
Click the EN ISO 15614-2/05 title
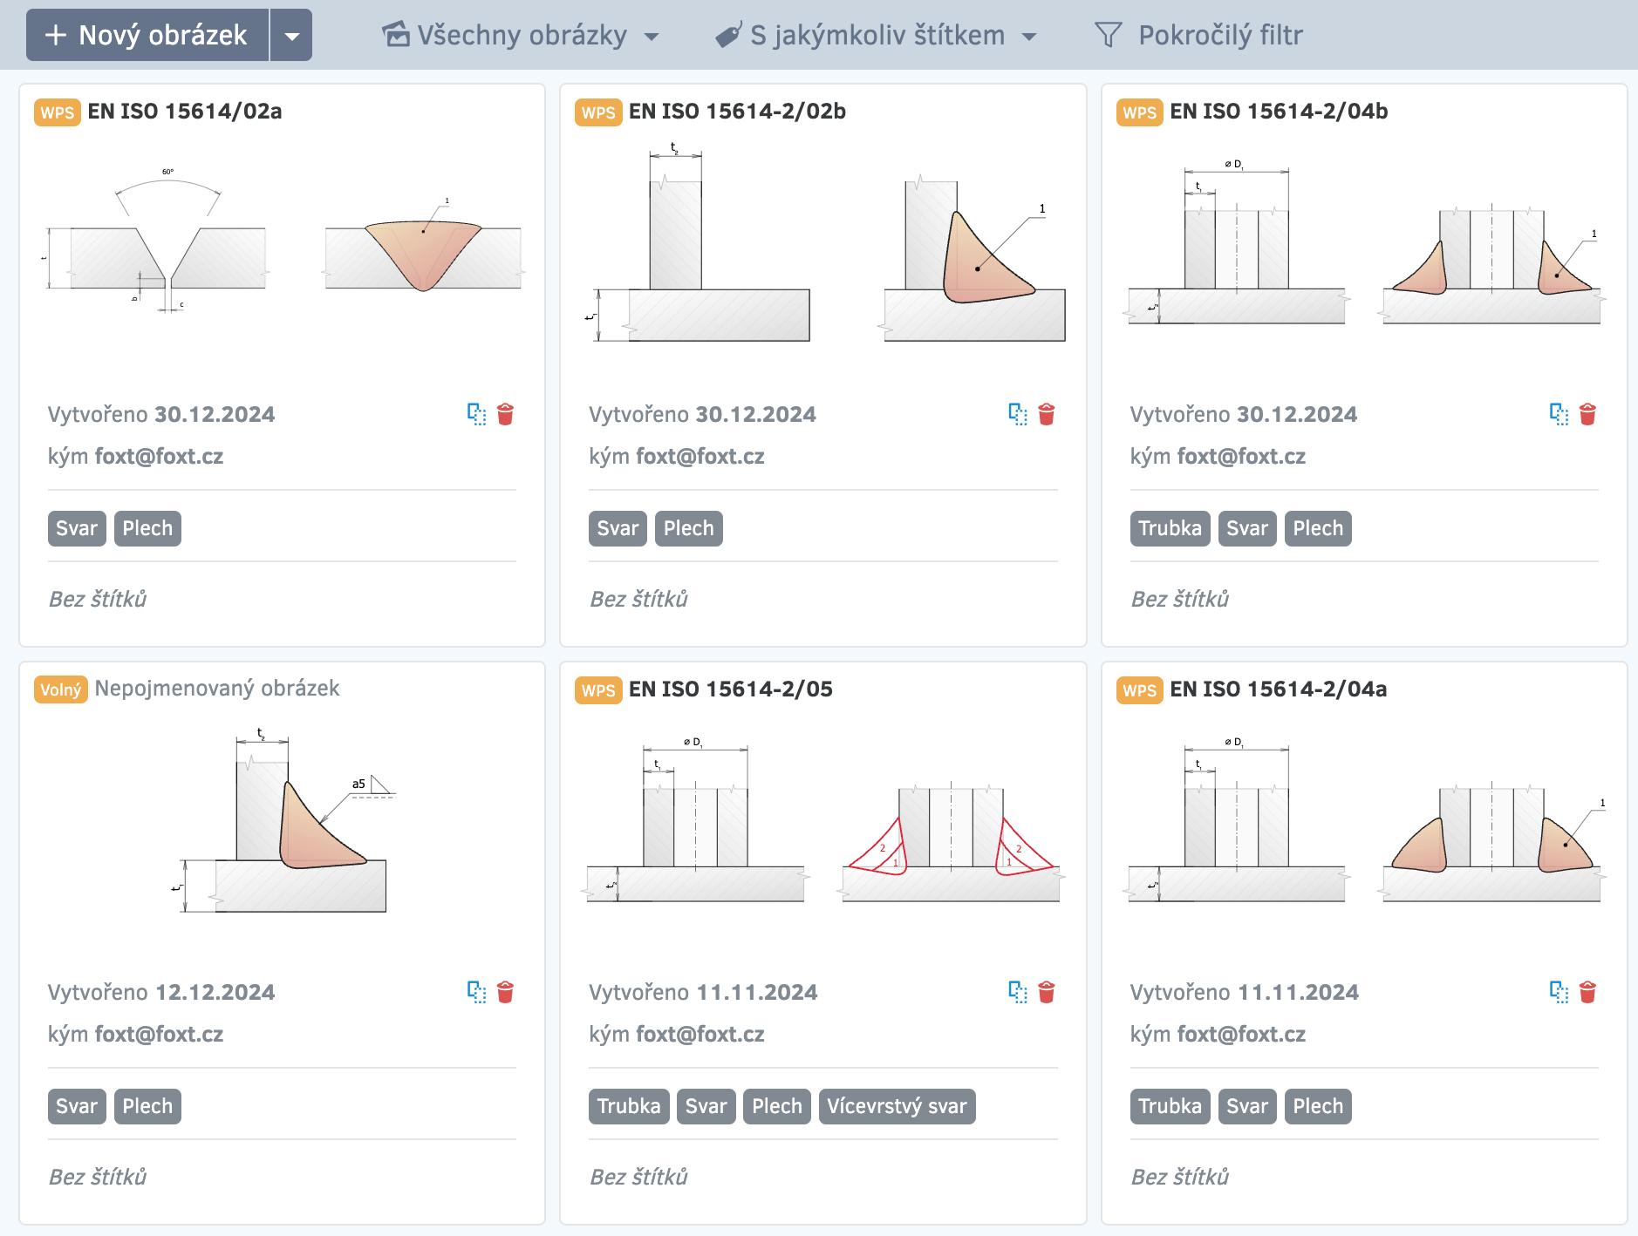click(x=730, y=689)
